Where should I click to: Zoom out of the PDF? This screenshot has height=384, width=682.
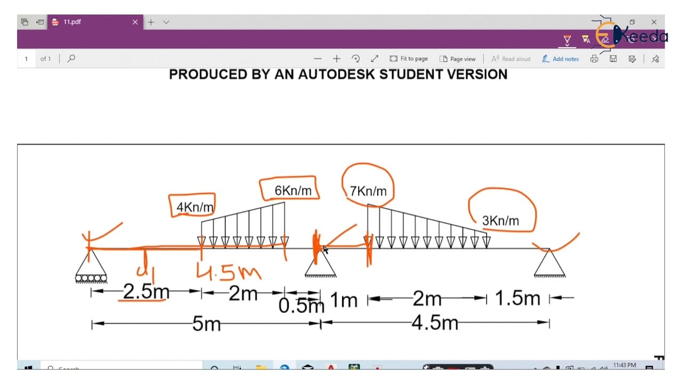click(x=318, y=59)
